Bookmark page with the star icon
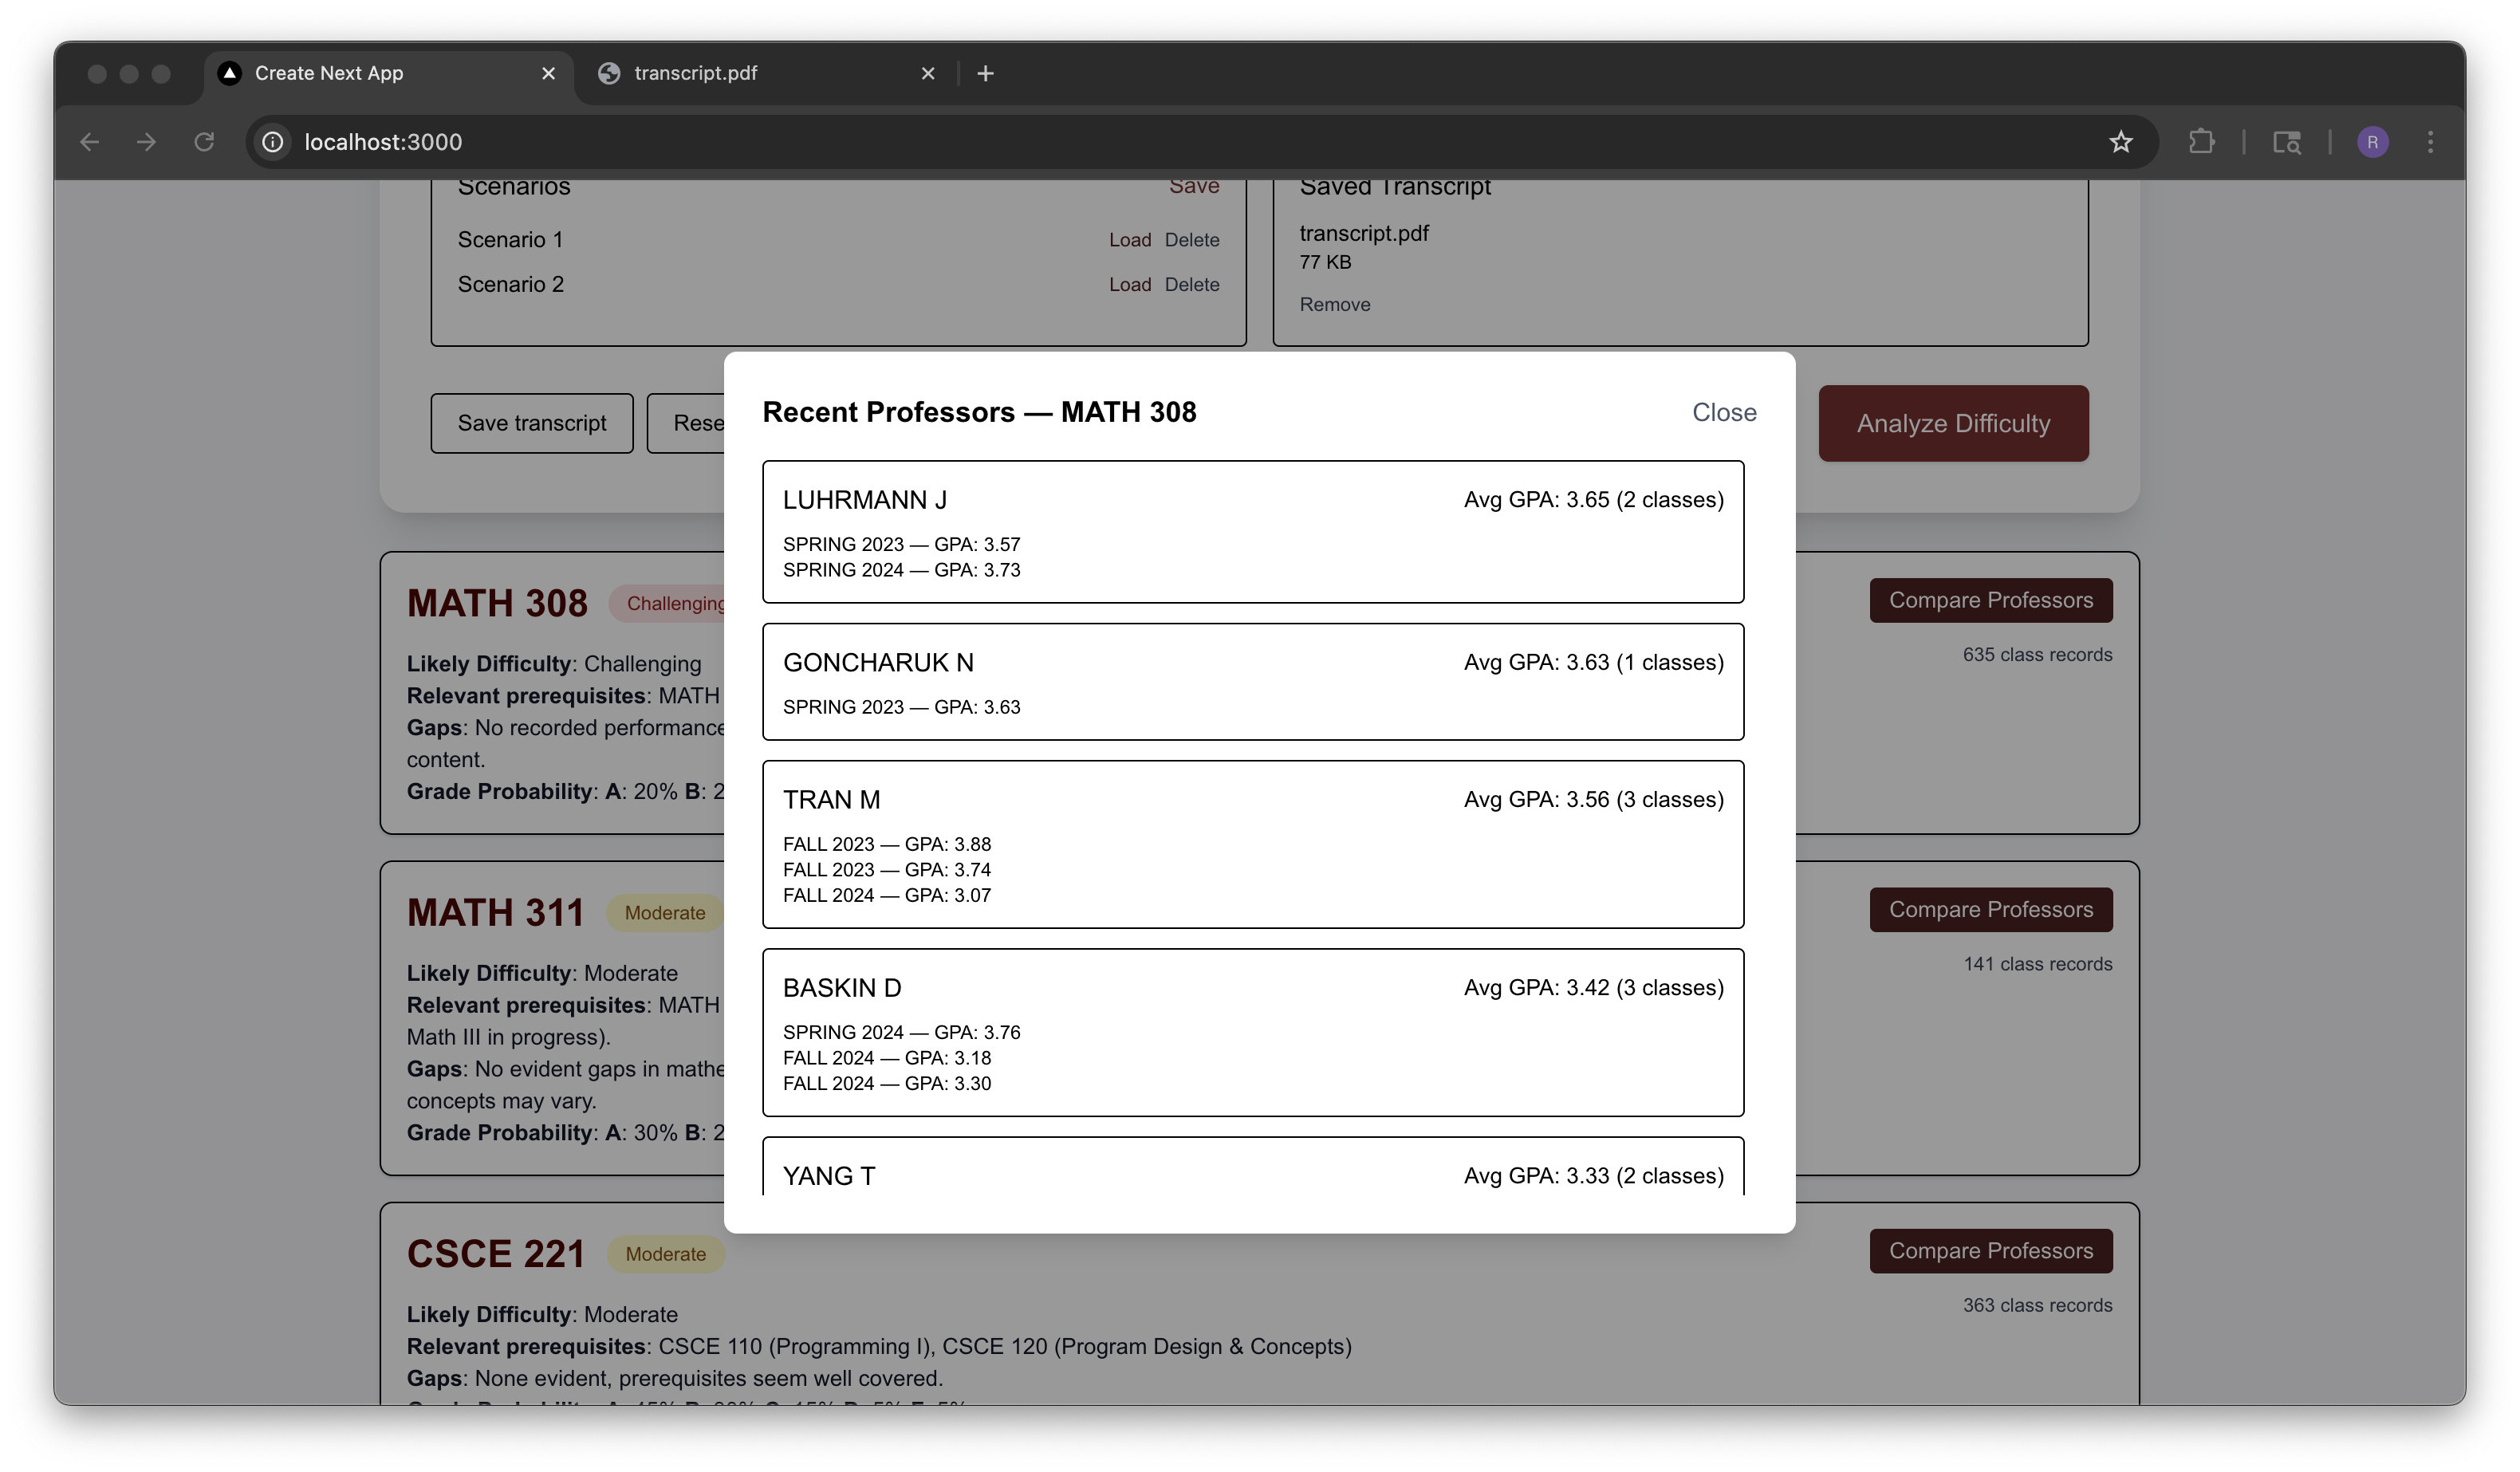 pos(2120,142)
